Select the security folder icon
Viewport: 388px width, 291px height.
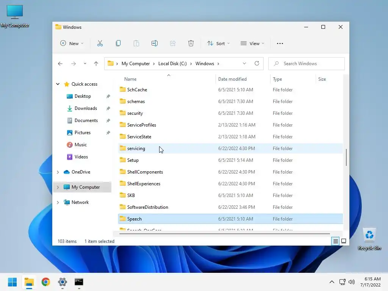coord(122,113)
